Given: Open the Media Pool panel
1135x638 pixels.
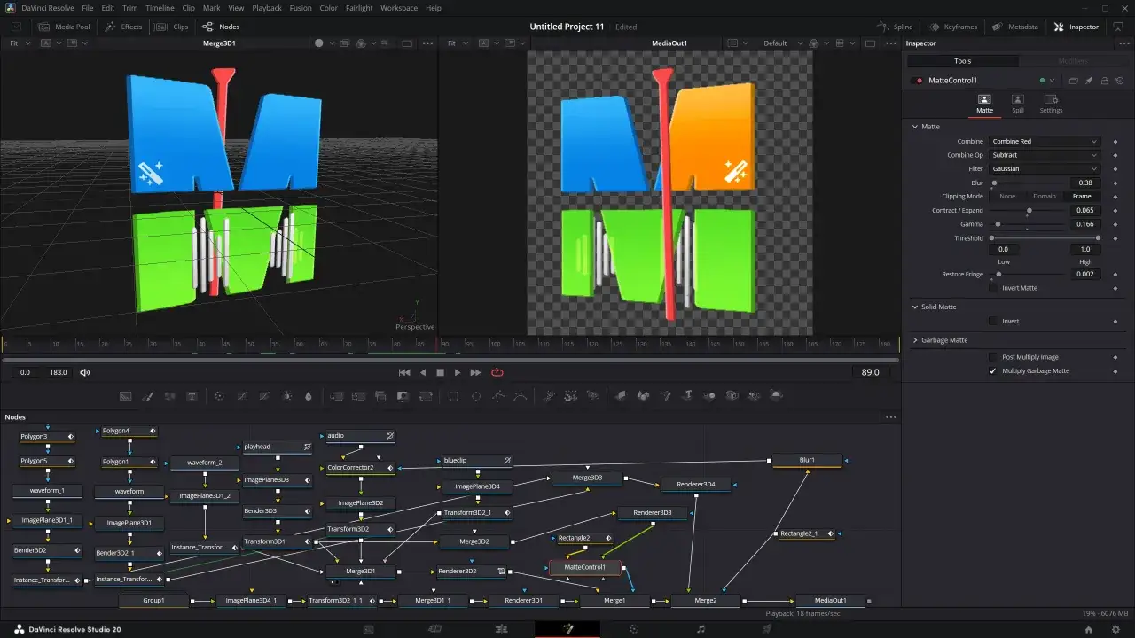Looking at the screenshot, I should pos(65,27).
